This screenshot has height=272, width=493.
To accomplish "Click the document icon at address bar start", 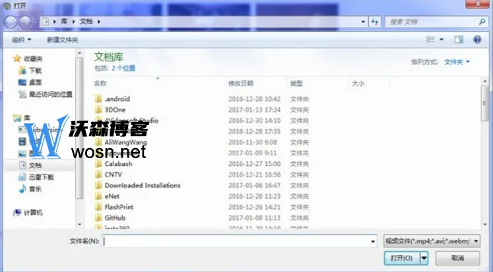I will (46, 21).
